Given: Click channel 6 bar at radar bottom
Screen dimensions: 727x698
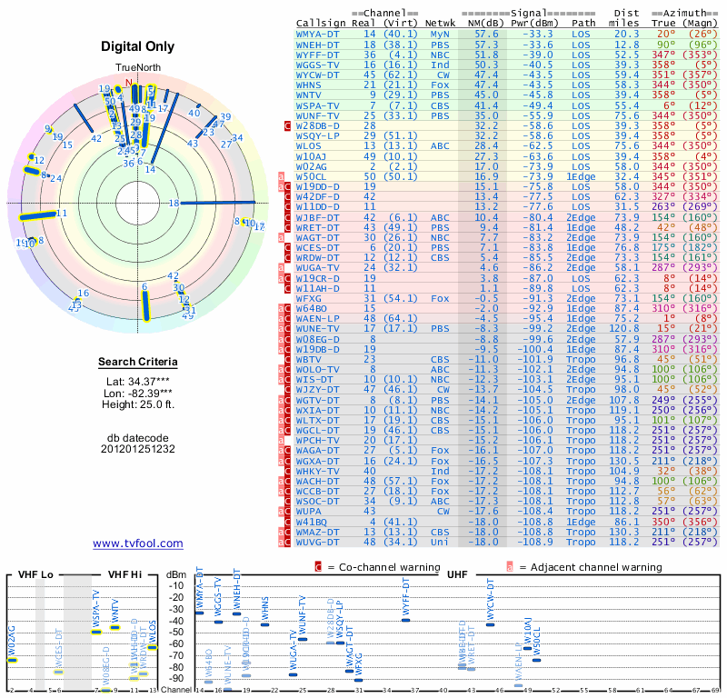Looking at the screenshot, I should [146, 305].
